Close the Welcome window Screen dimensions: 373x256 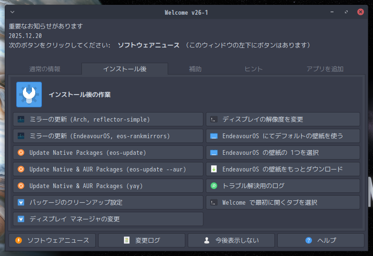coord(361,12)
